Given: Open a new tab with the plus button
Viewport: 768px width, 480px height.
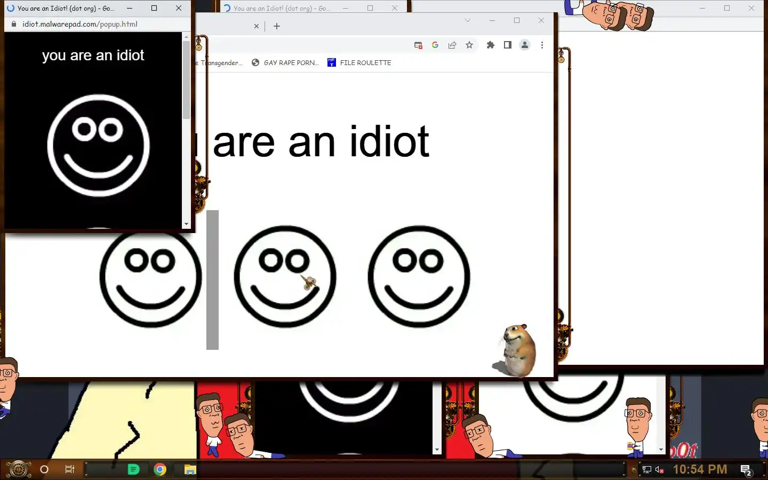Looking at the screenshot, I should coord(277,26).
